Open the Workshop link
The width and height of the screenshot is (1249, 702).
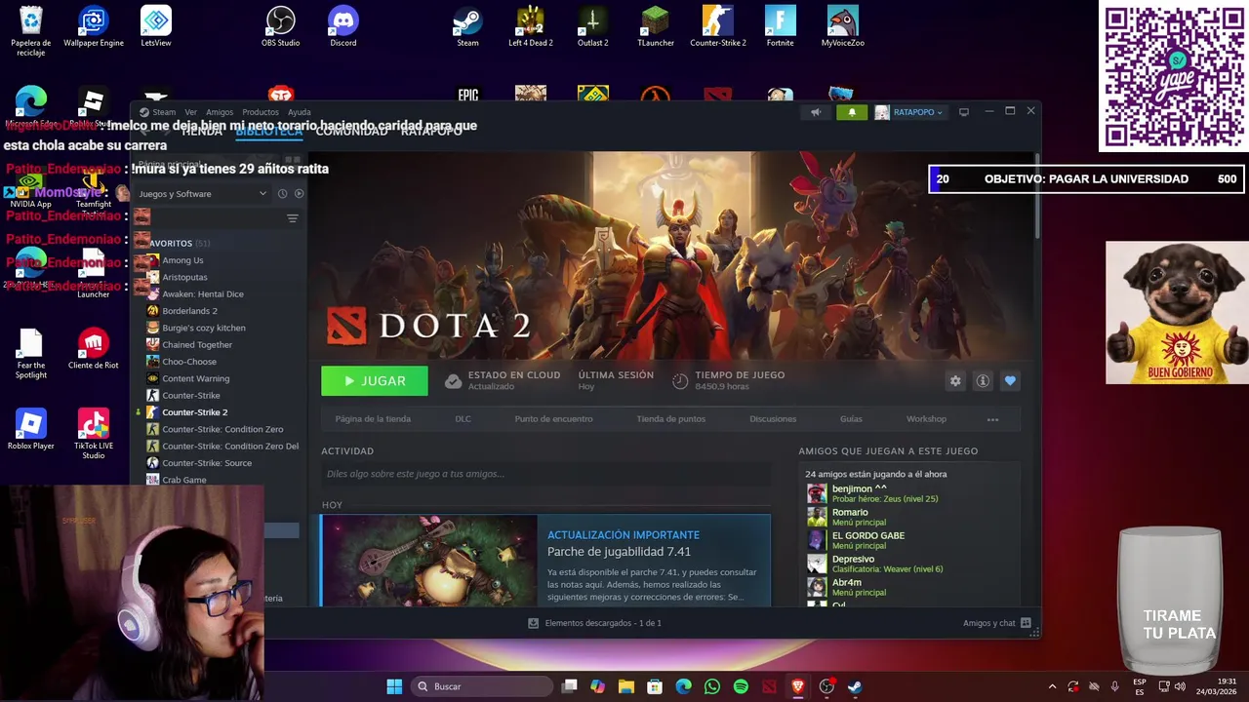pos(926,419)
